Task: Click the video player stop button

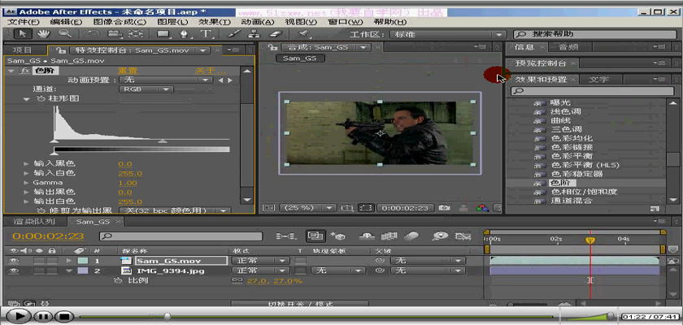Action: (64, 316)
